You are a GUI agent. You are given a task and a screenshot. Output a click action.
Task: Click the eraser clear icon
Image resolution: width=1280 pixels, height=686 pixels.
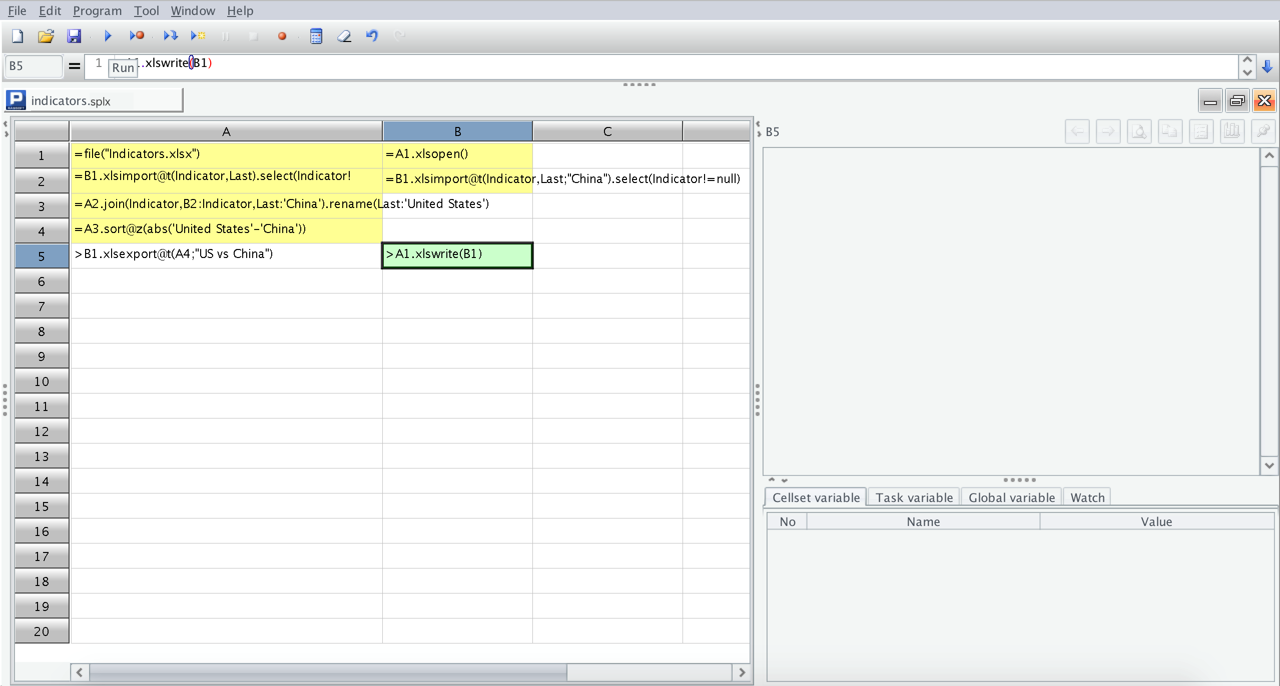(x=344, y=35)
